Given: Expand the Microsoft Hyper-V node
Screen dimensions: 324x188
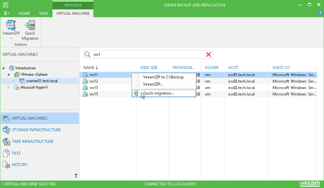Looking at the screenshot, I should [x=8, y=87].
